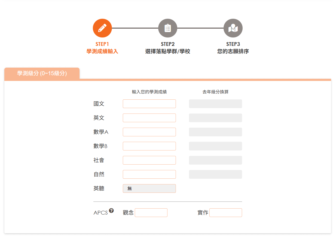This screenshot has width=336, height=236.
Task: Select the APCS 觀念 input field
Action: click(151, 212)
